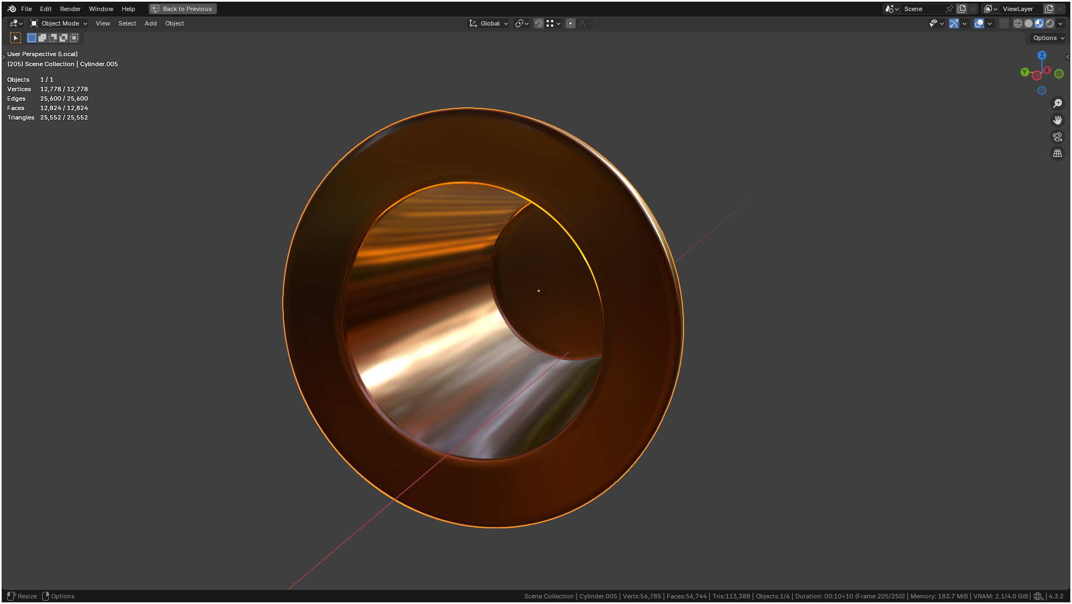Image resolution: width=1072 pixels, height=604 pixels.
Task: Select the Intersect selection mode icon
Action: point(74,38)
